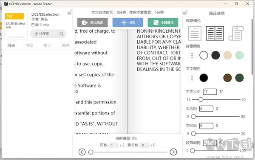Click the 全书搜索 search field

pyautogui.click(x=48, y=34)
